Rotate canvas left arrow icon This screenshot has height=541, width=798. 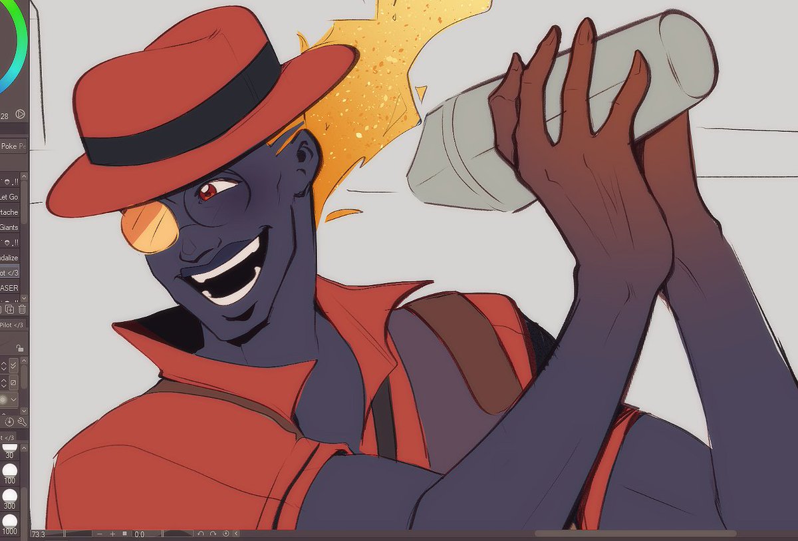(201, 534)
